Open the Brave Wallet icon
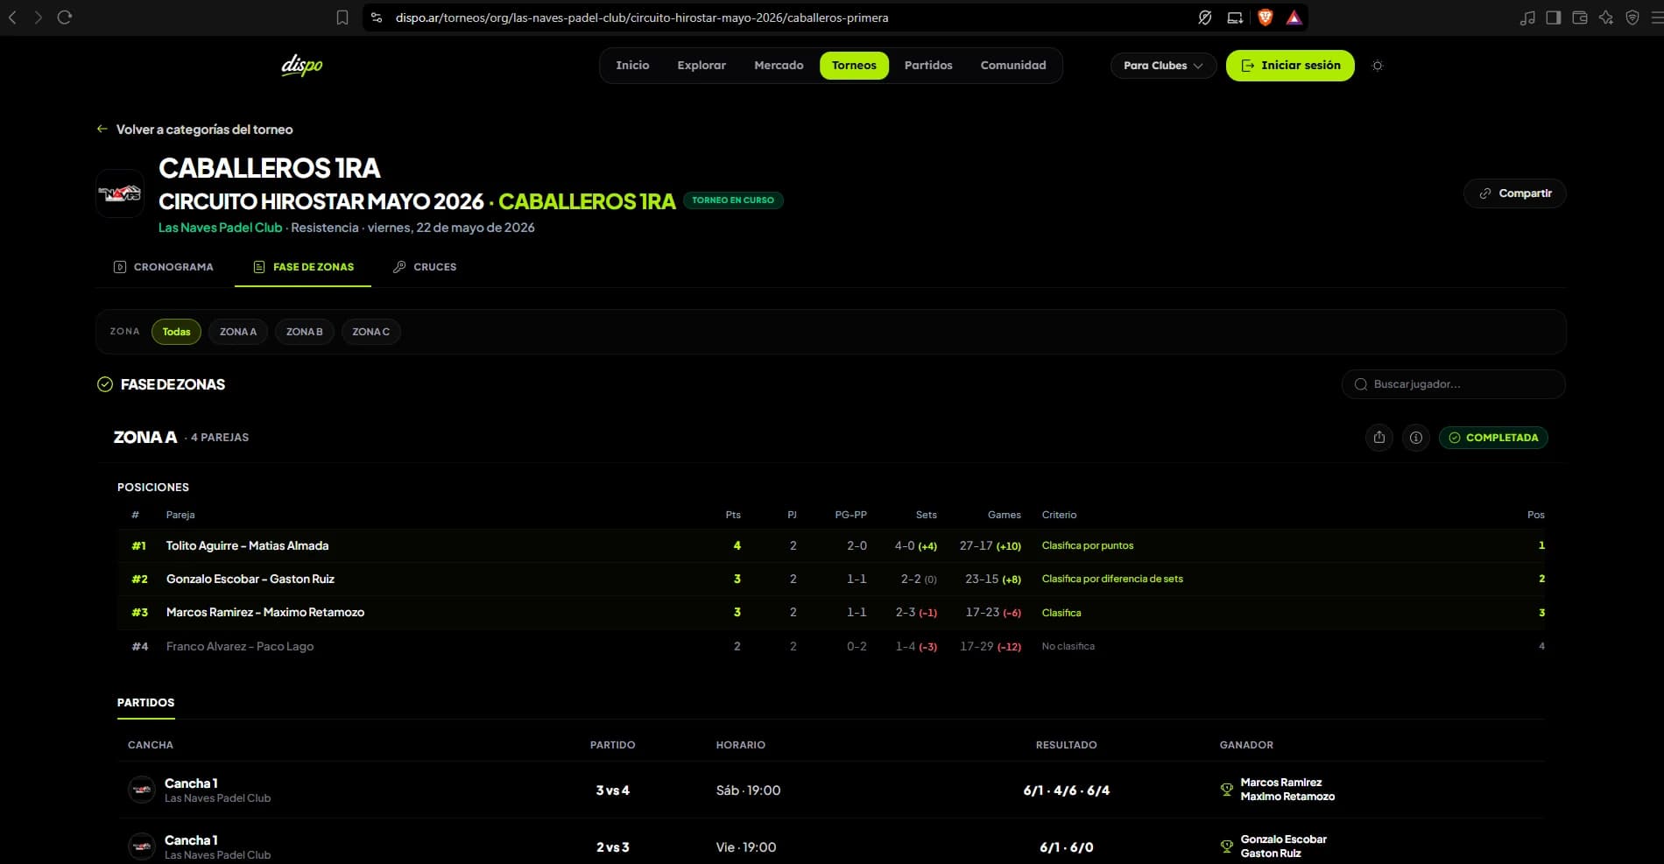Viewport: 1664px width, 864px height. tap(1580, 18)
